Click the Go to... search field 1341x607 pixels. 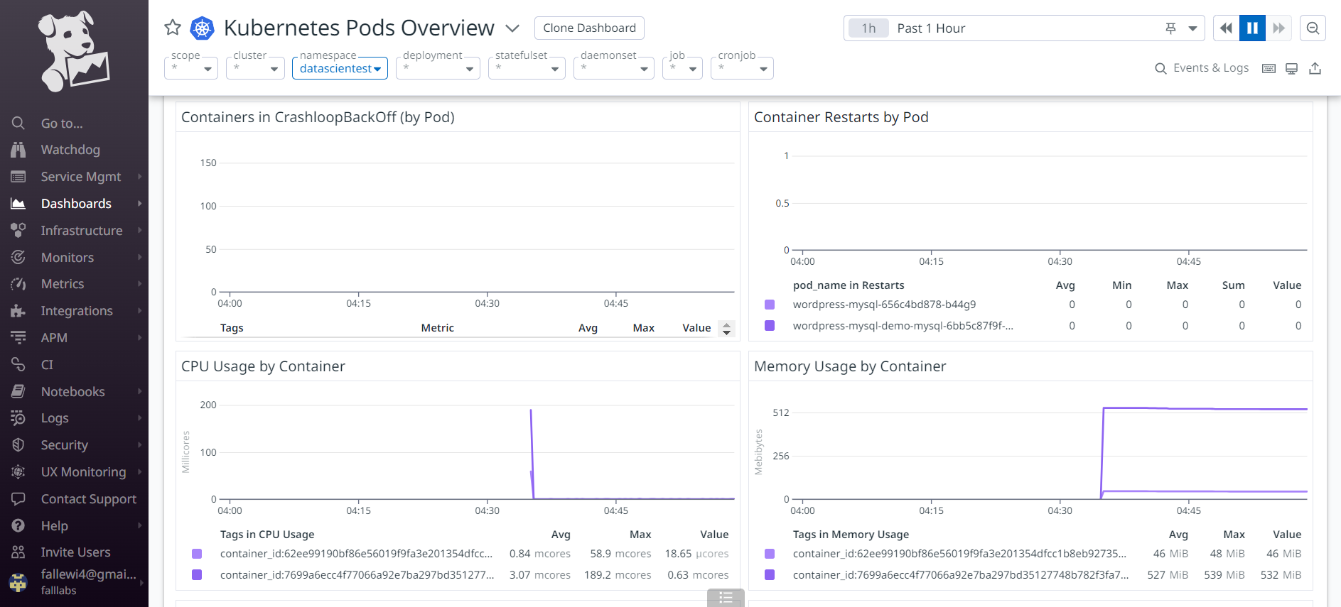[62, 124]
